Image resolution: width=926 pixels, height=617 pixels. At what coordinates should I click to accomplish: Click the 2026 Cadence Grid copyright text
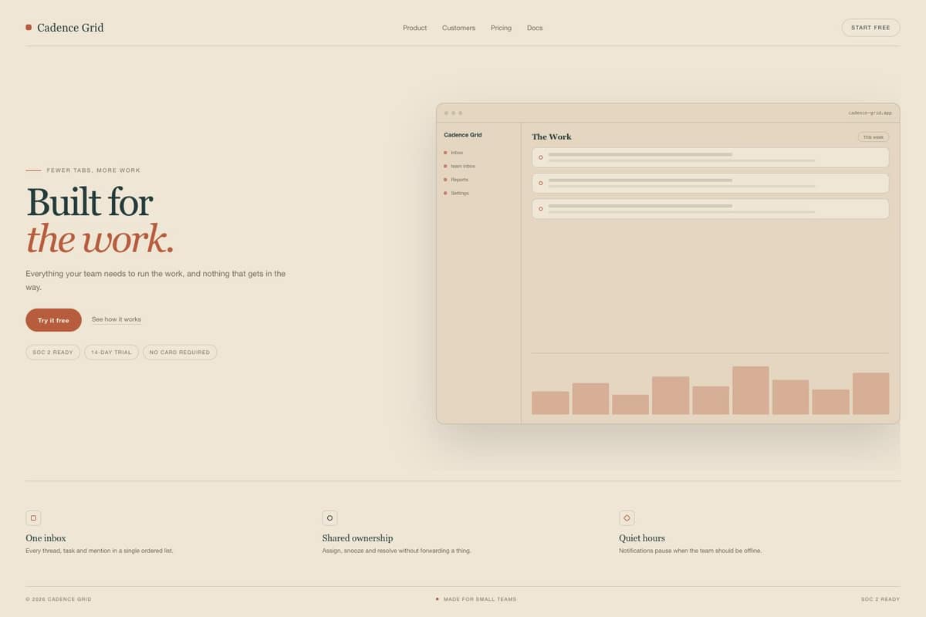coord(58,599)
